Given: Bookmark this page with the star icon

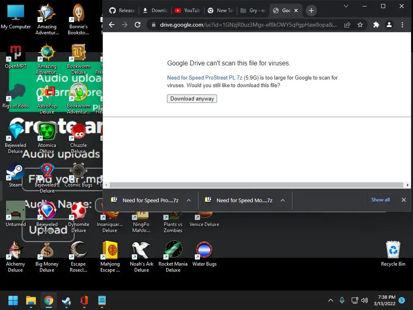Looking at the screenshot, I should [x=360, y=25].
